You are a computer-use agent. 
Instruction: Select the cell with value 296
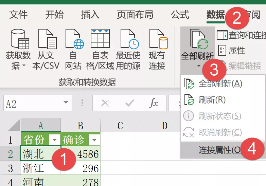click(81, 168)
